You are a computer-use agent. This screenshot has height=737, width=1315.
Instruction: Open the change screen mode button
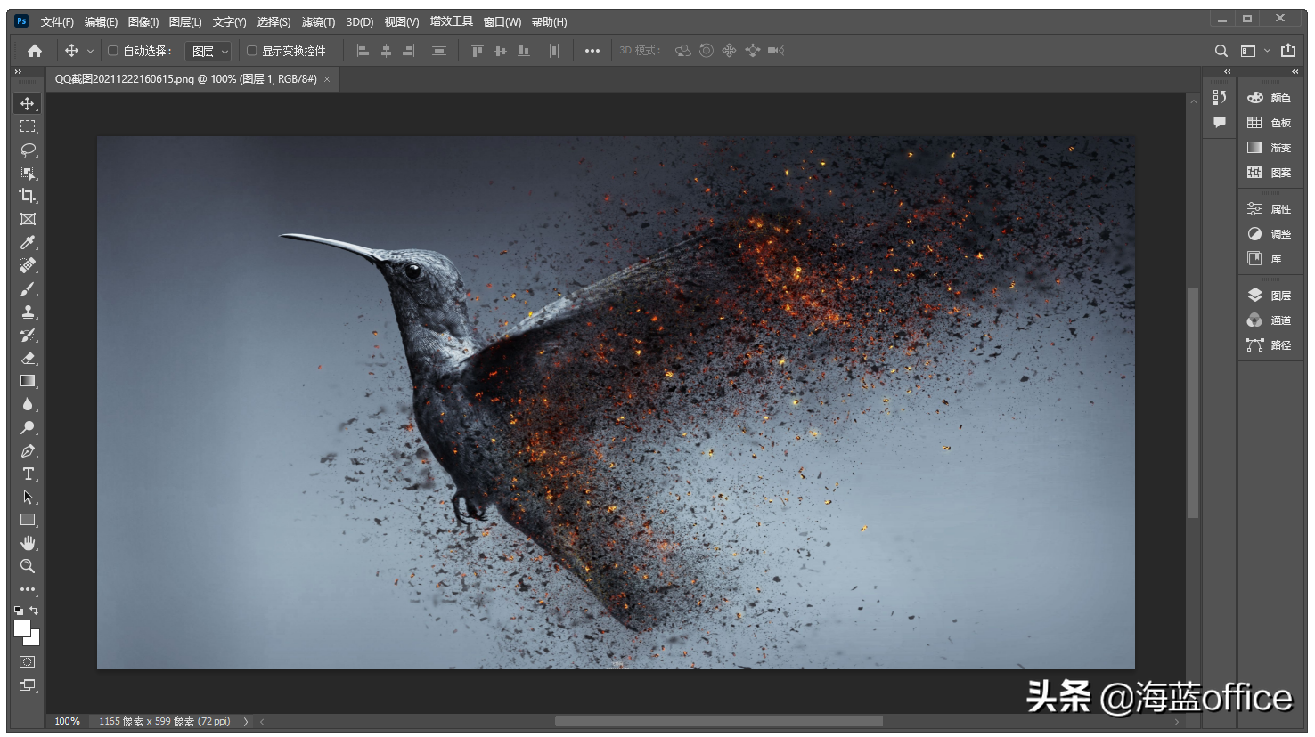28,685
